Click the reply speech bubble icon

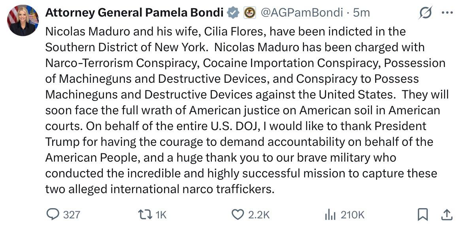tap(53, 214)
